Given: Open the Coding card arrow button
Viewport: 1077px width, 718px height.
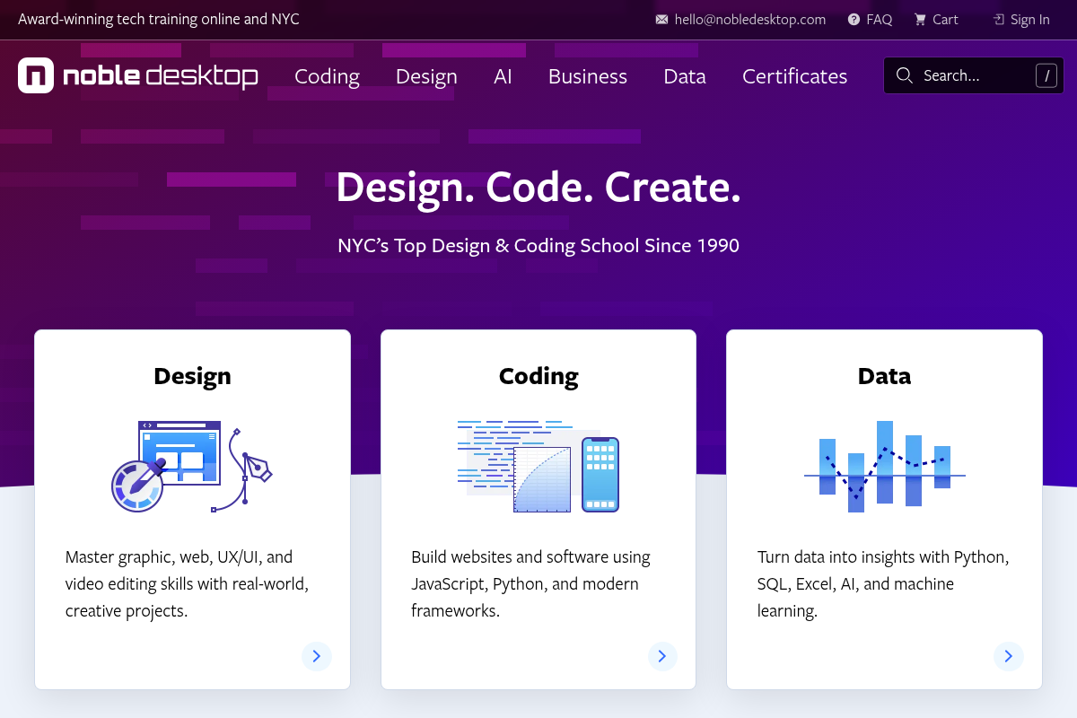Looking at the screenshot, I should [x=662, y=656].
